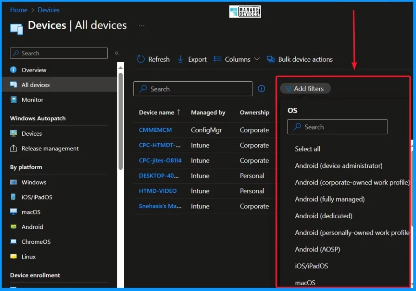Viewport: 416px width, 291px height.
Task: Open Overview in sidebar menu
Action: click(34, 70)
